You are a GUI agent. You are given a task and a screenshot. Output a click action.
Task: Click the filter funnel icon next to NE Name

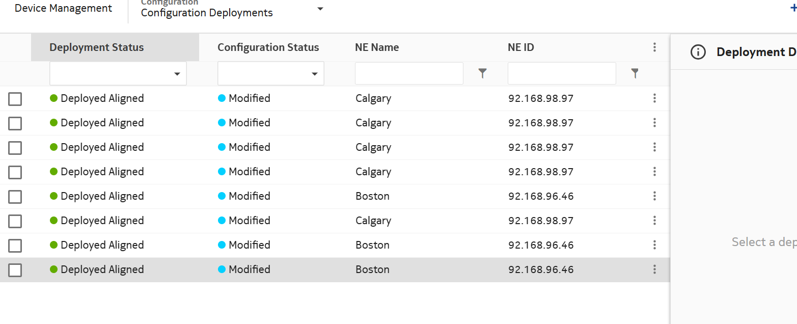482,74
